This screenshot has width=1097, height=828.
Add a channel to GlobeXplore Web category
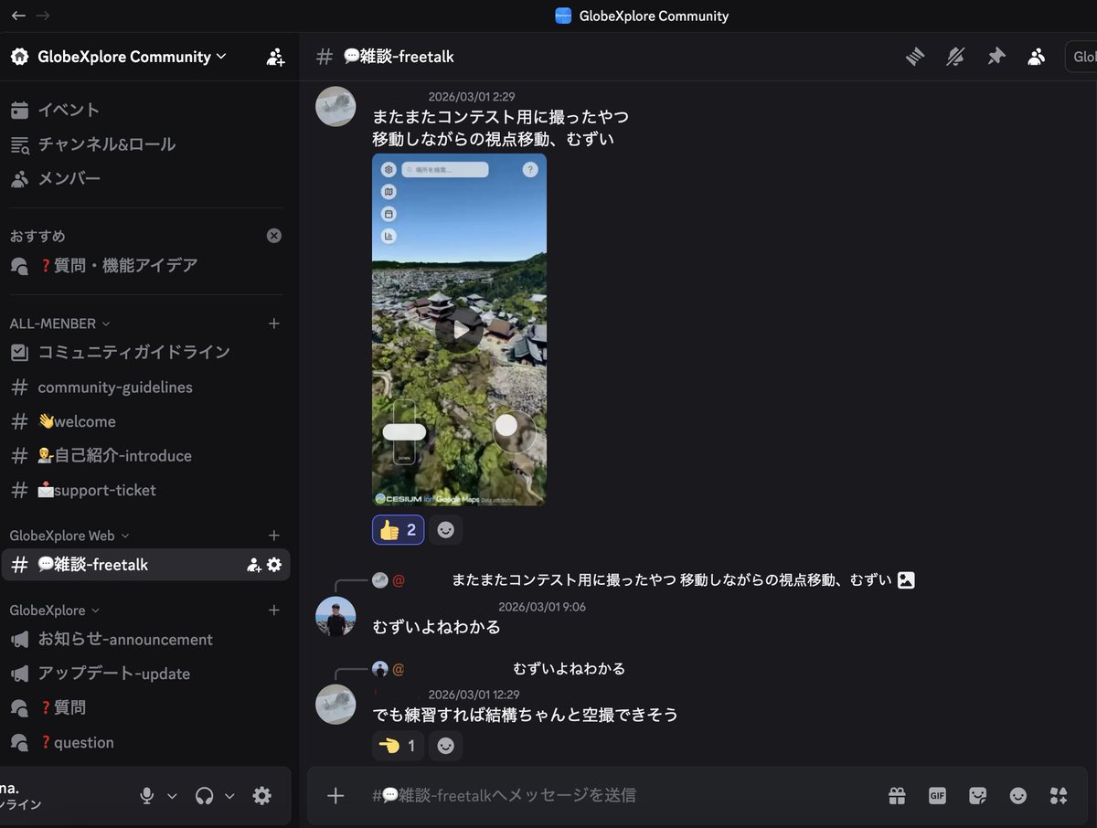point(273,536)
